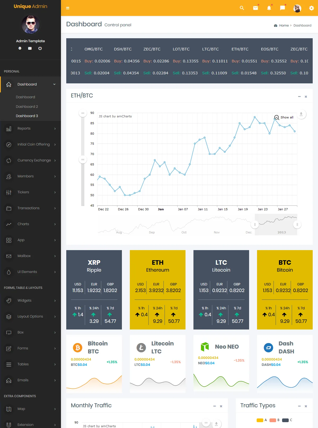Open the mail envelope in top bar
The height and width of the screenshot is (428, 318).
pyautogui.click(x=255, y=8)
